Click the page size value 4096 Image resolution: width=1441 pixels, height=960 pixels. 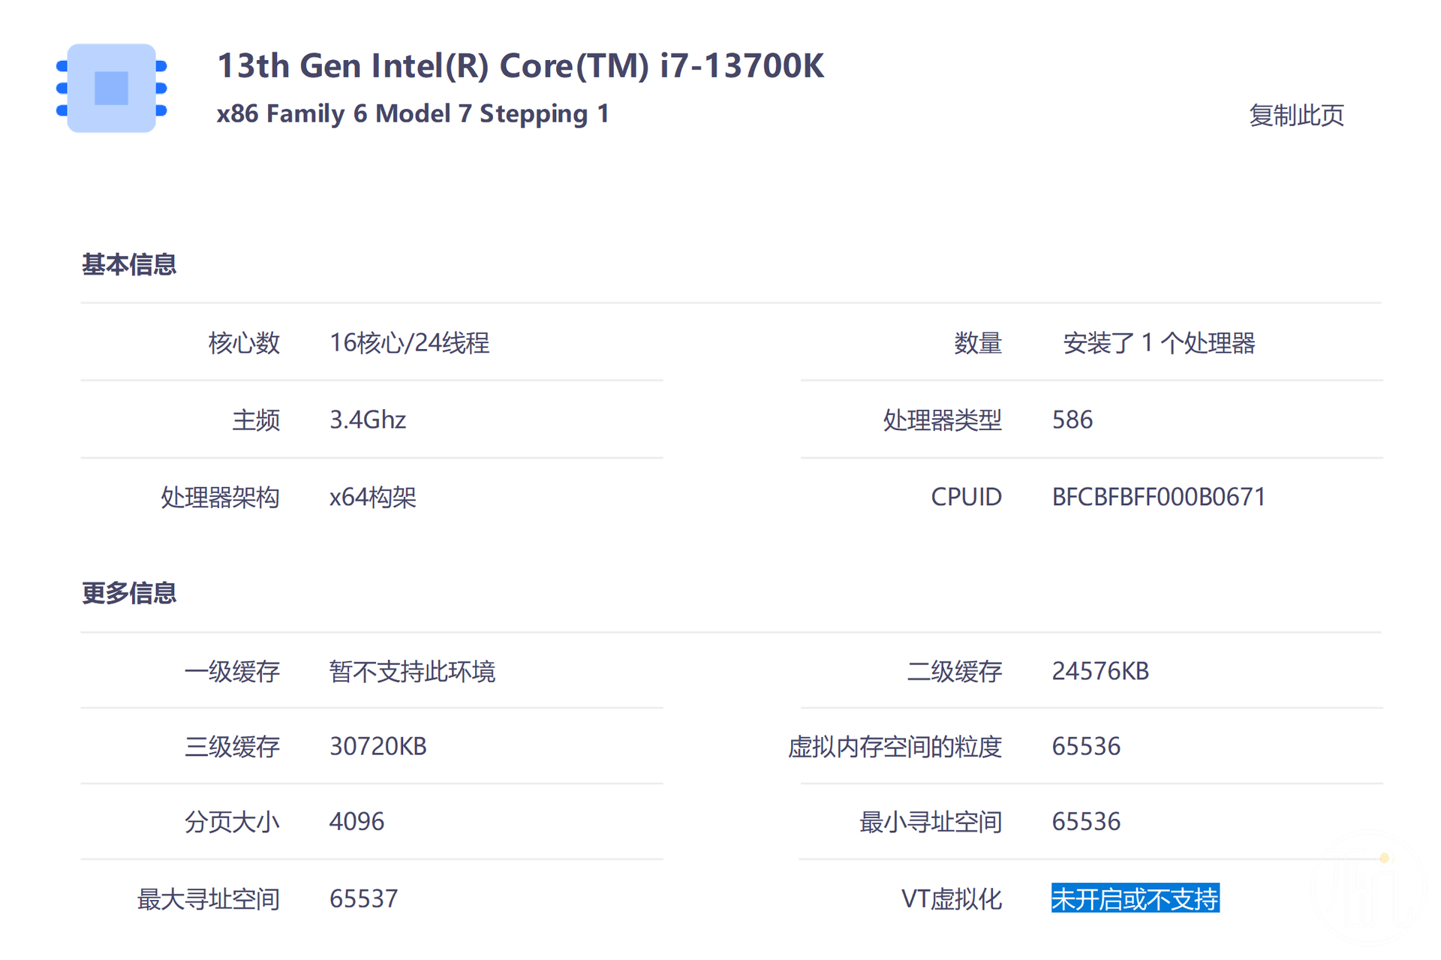click(x=356, y=822)
